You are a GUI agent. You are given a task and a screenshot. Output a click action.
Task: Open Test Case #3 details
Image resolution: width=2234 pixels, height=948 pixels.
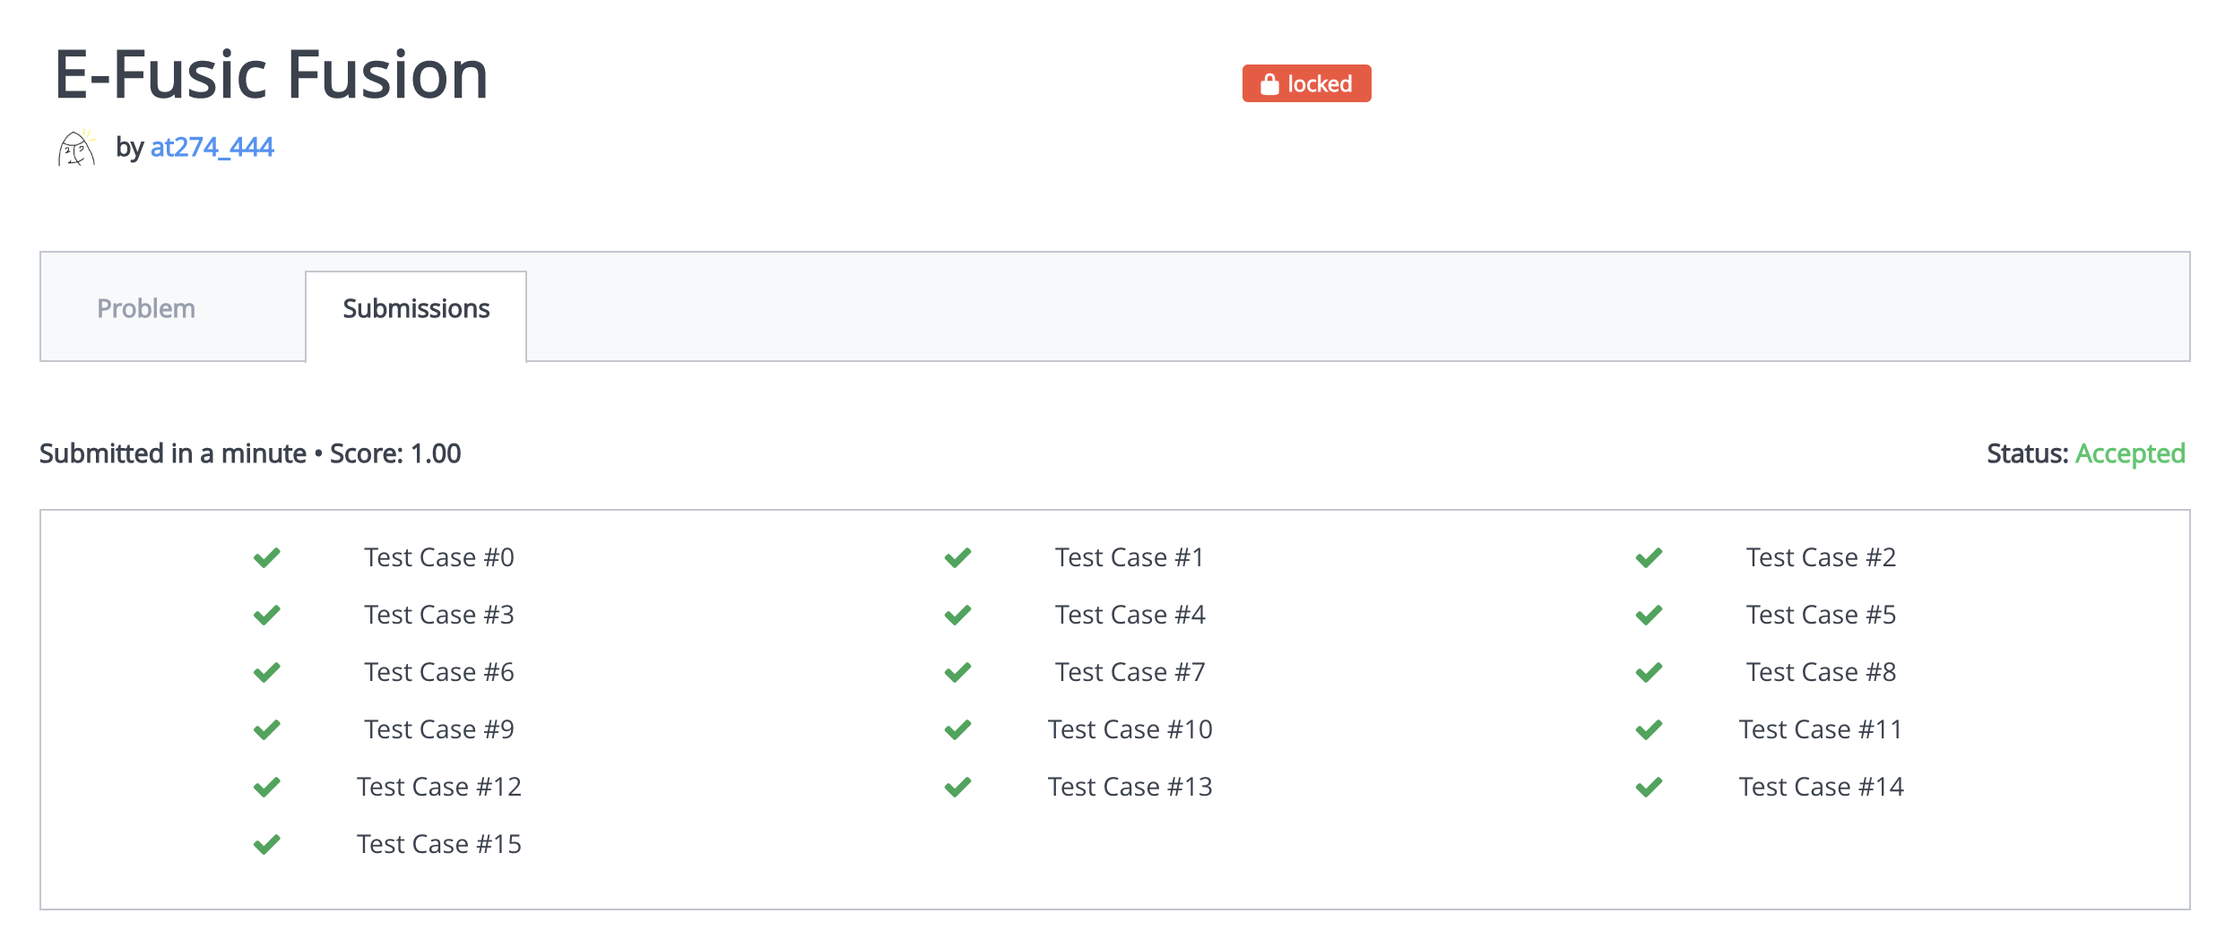[439, 615]
